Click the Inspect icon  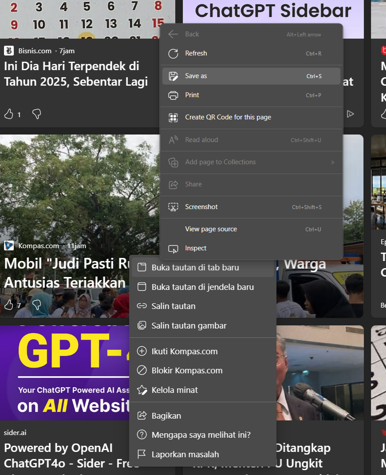pos(173,249)
